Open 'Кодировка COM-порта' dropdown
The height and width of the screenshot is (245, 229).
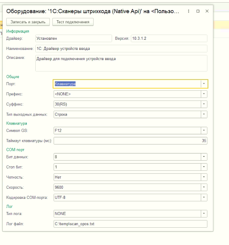pos(204,197)
